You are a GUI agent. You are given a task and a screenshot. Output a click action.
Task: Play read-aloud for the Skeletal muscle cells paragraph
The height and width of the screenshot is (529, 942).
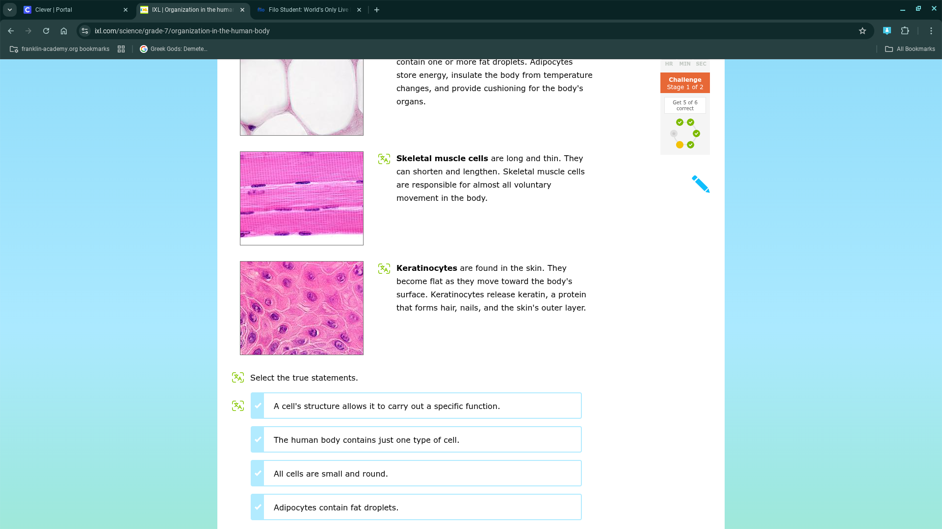pyautogui.click(x=384, y=159)
